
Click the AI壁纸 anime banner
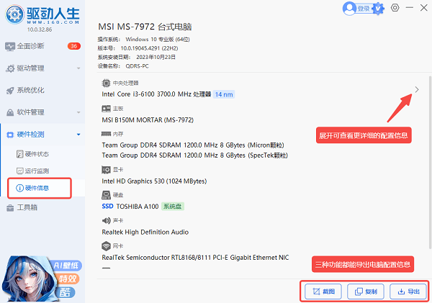[43, 273]
